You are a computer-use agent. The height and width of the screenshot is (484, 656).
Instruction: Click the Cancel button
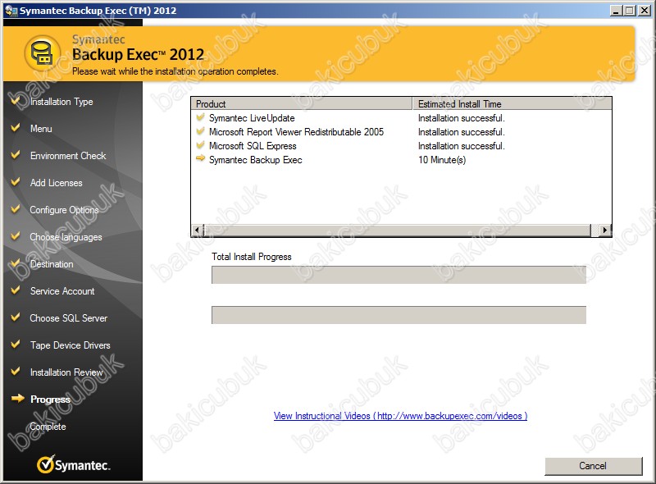pos(593,466)
